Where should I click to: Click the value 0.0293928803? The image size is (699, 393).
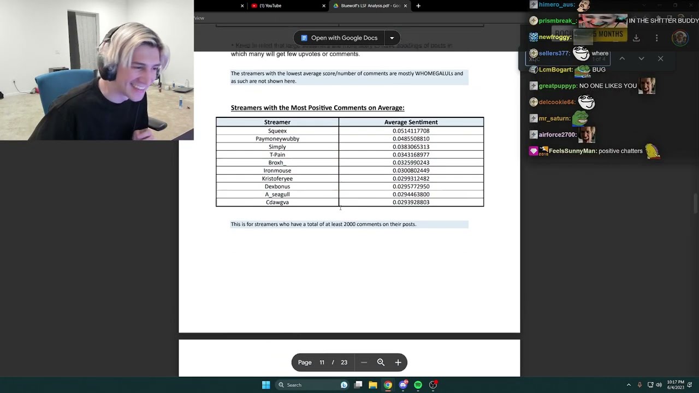click(x=411, y=203)
